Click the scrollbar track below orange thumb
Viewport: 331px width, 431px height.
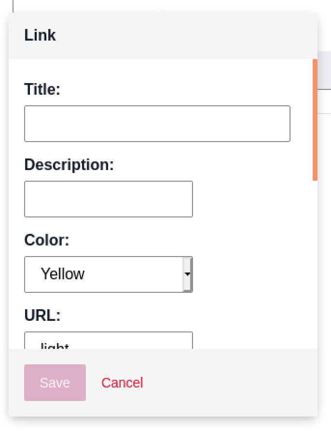[x=315, y=264]
